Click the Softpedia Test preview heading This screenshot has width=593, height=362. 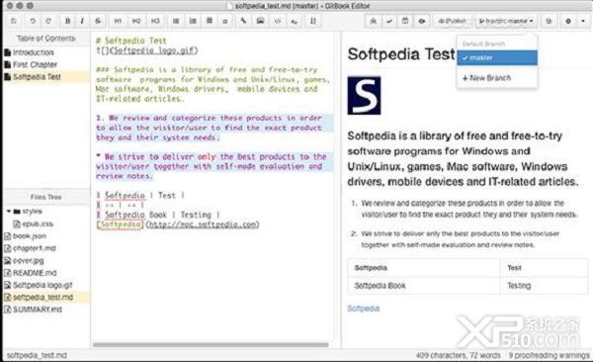[401, 54]
